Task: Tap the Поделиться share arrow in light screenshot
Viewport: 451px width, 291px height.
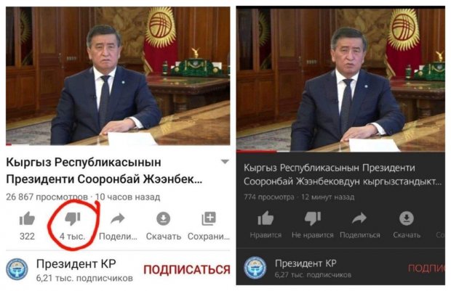Action: tap(118, 218)
